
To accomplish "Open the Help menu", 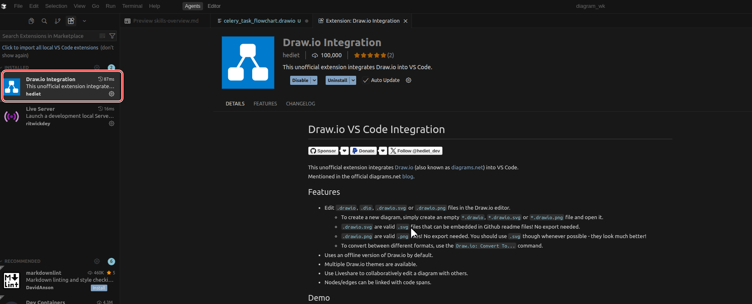I will 154,6.
